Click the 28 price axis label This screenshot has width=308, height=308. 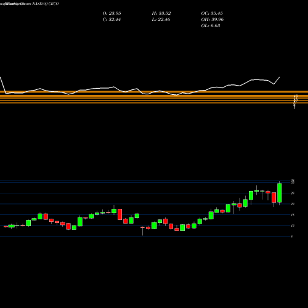click(293, 193)
